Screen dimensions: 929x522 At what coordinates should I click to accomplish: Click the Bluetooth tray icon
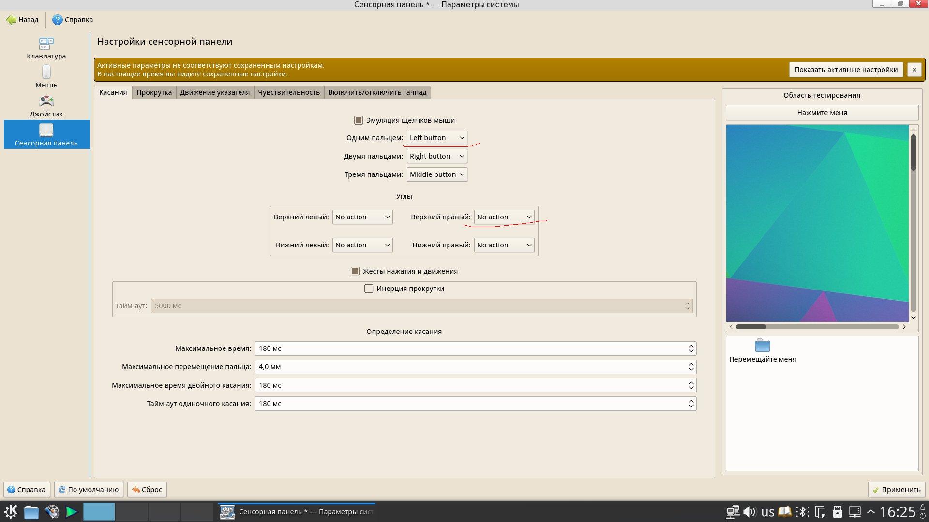tap(802, 511)
